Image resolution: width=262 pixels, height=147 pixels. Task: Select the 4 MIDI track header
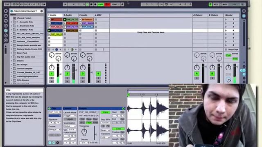(102, 15)
